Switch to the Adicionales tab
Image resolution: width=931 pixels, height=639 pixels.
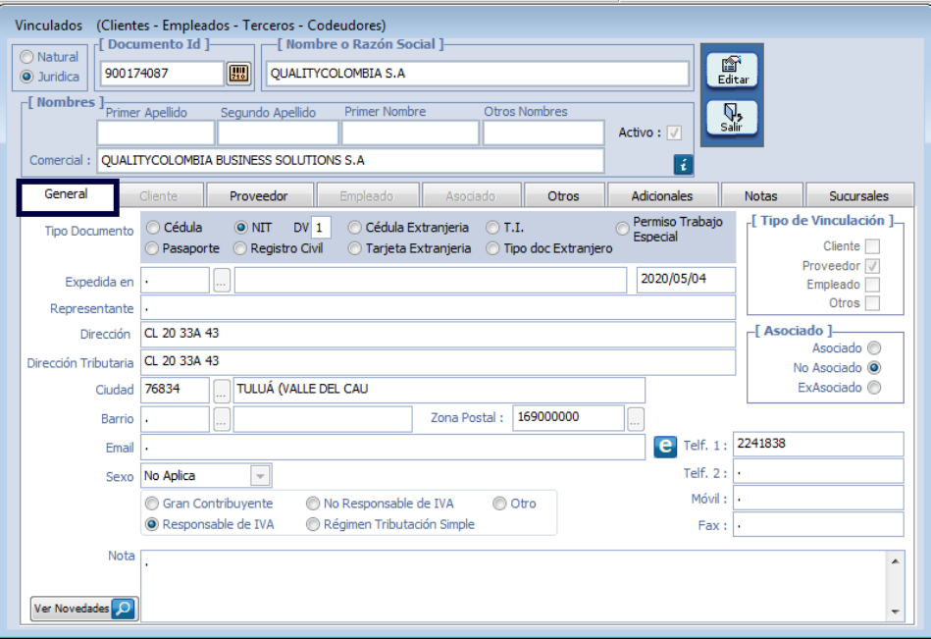coord(662,196)
